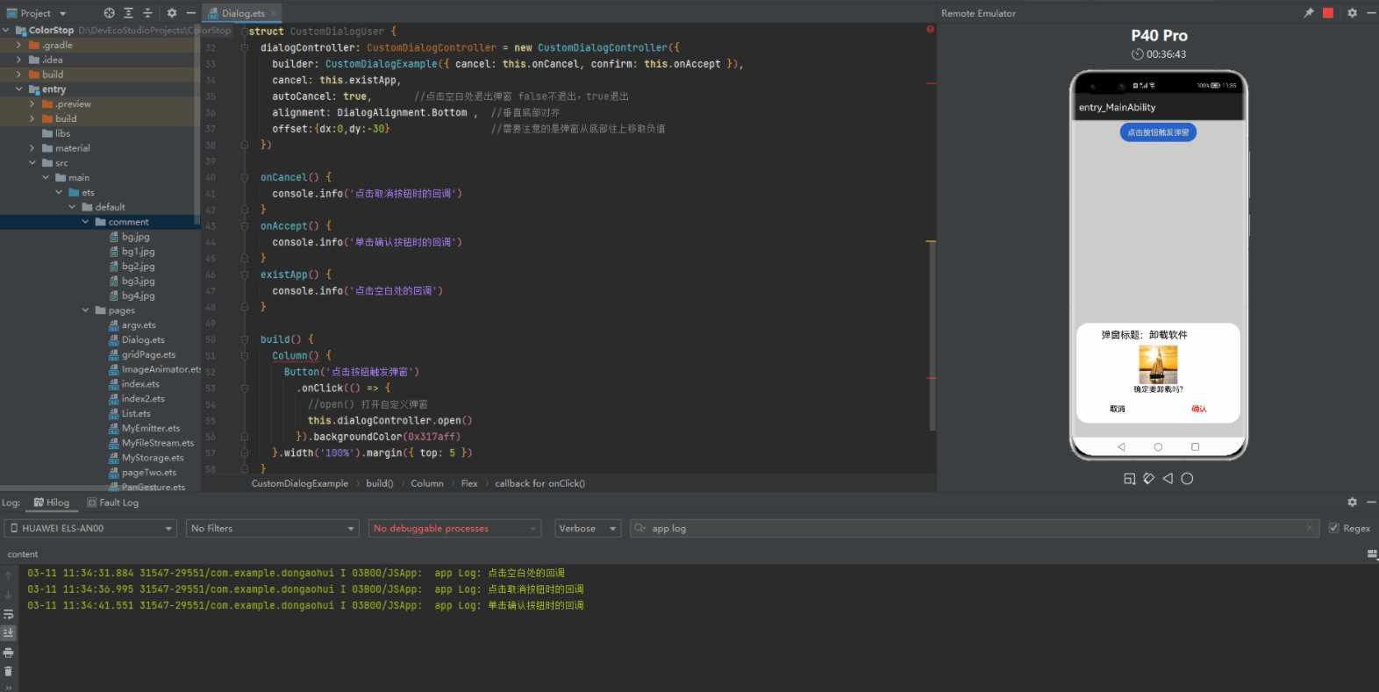Rotate the emulator screen icon
The height and width of the screenshot is (692, 1379).
click(1148, 479)
